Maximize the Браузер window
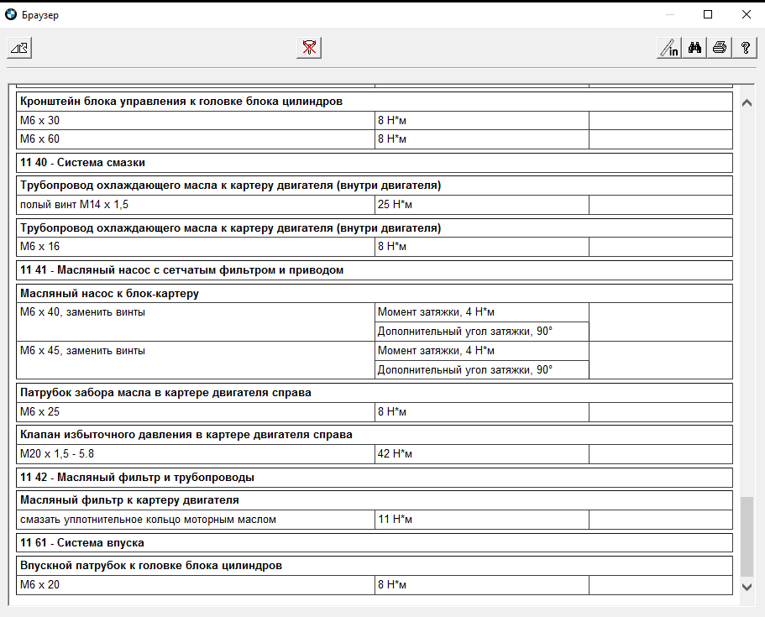Screen dimensions: 765x617 708,14
